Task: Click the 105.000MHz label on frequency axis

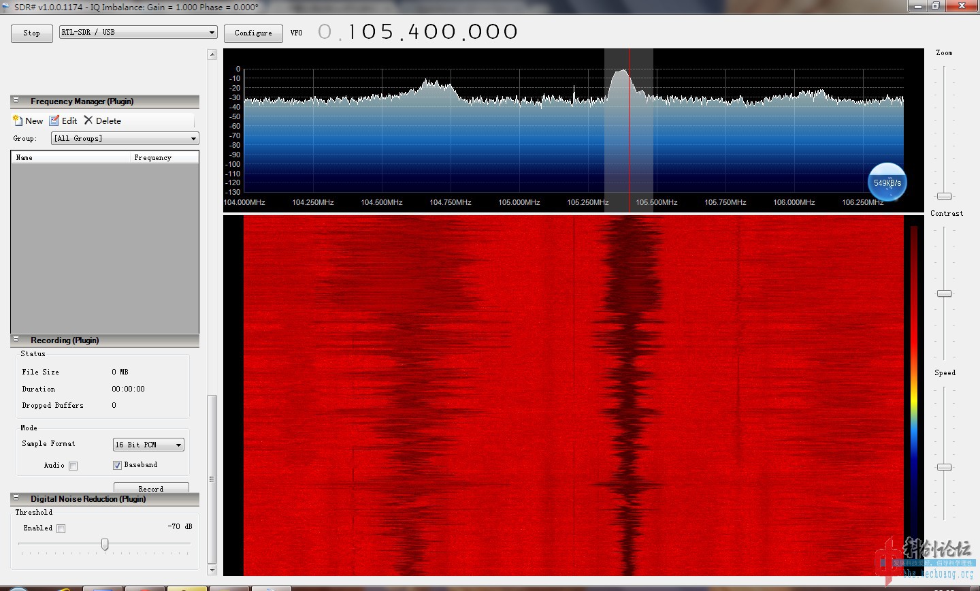Action: pos(519,202)
